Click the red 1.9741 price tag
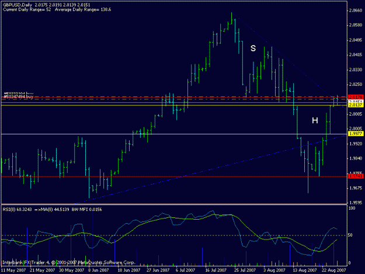Screen dimensions: 365x274 click(x=356, y=176)
